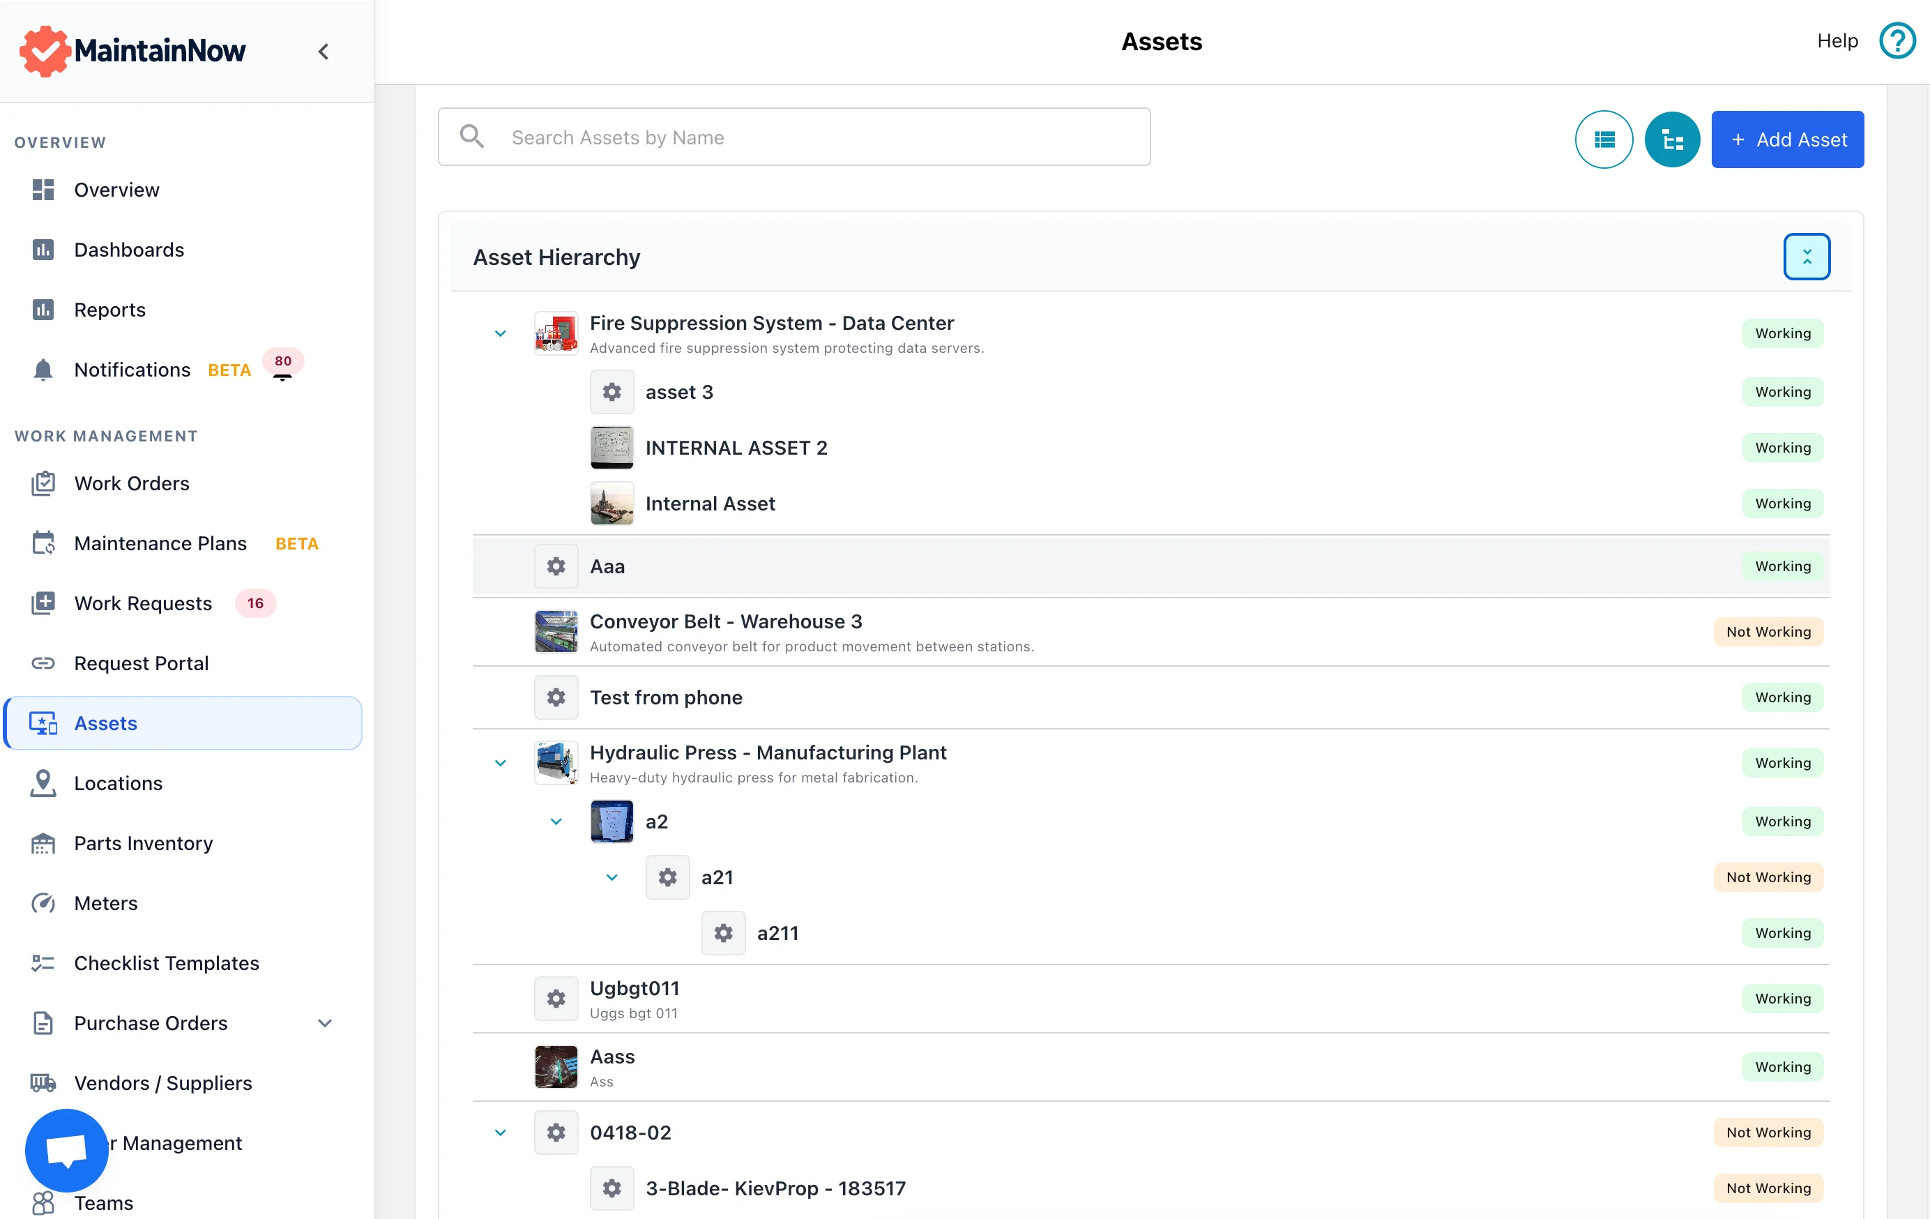Click the Parts Inventory warehouse icon

(43, 843)
